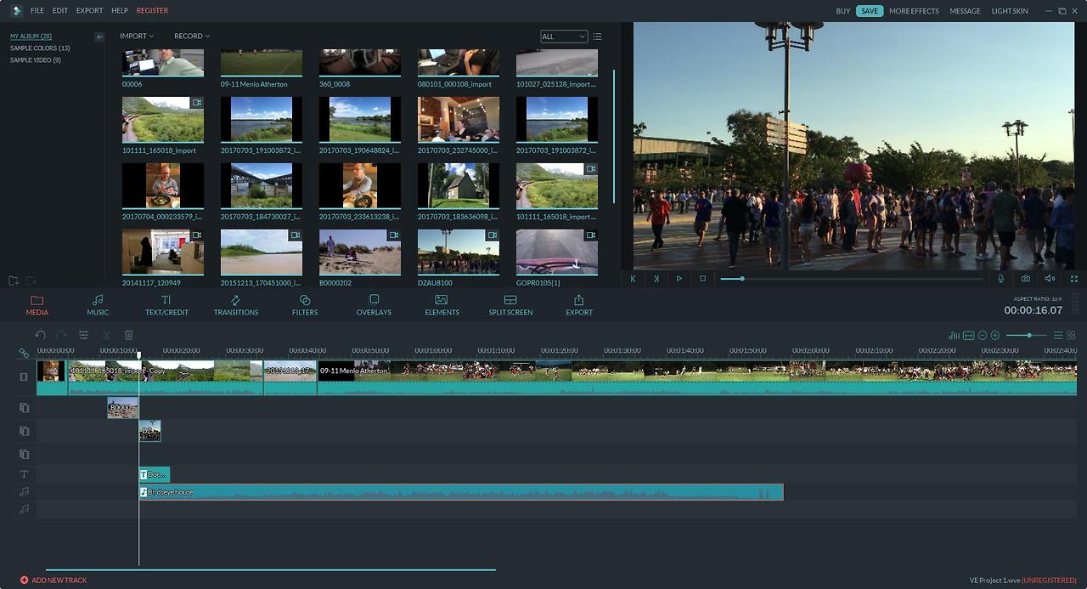Image resolution: width=1087 pixels, height=589 pixels.
Task: Click the first music track icon
Action: click(x=24, y=491)
